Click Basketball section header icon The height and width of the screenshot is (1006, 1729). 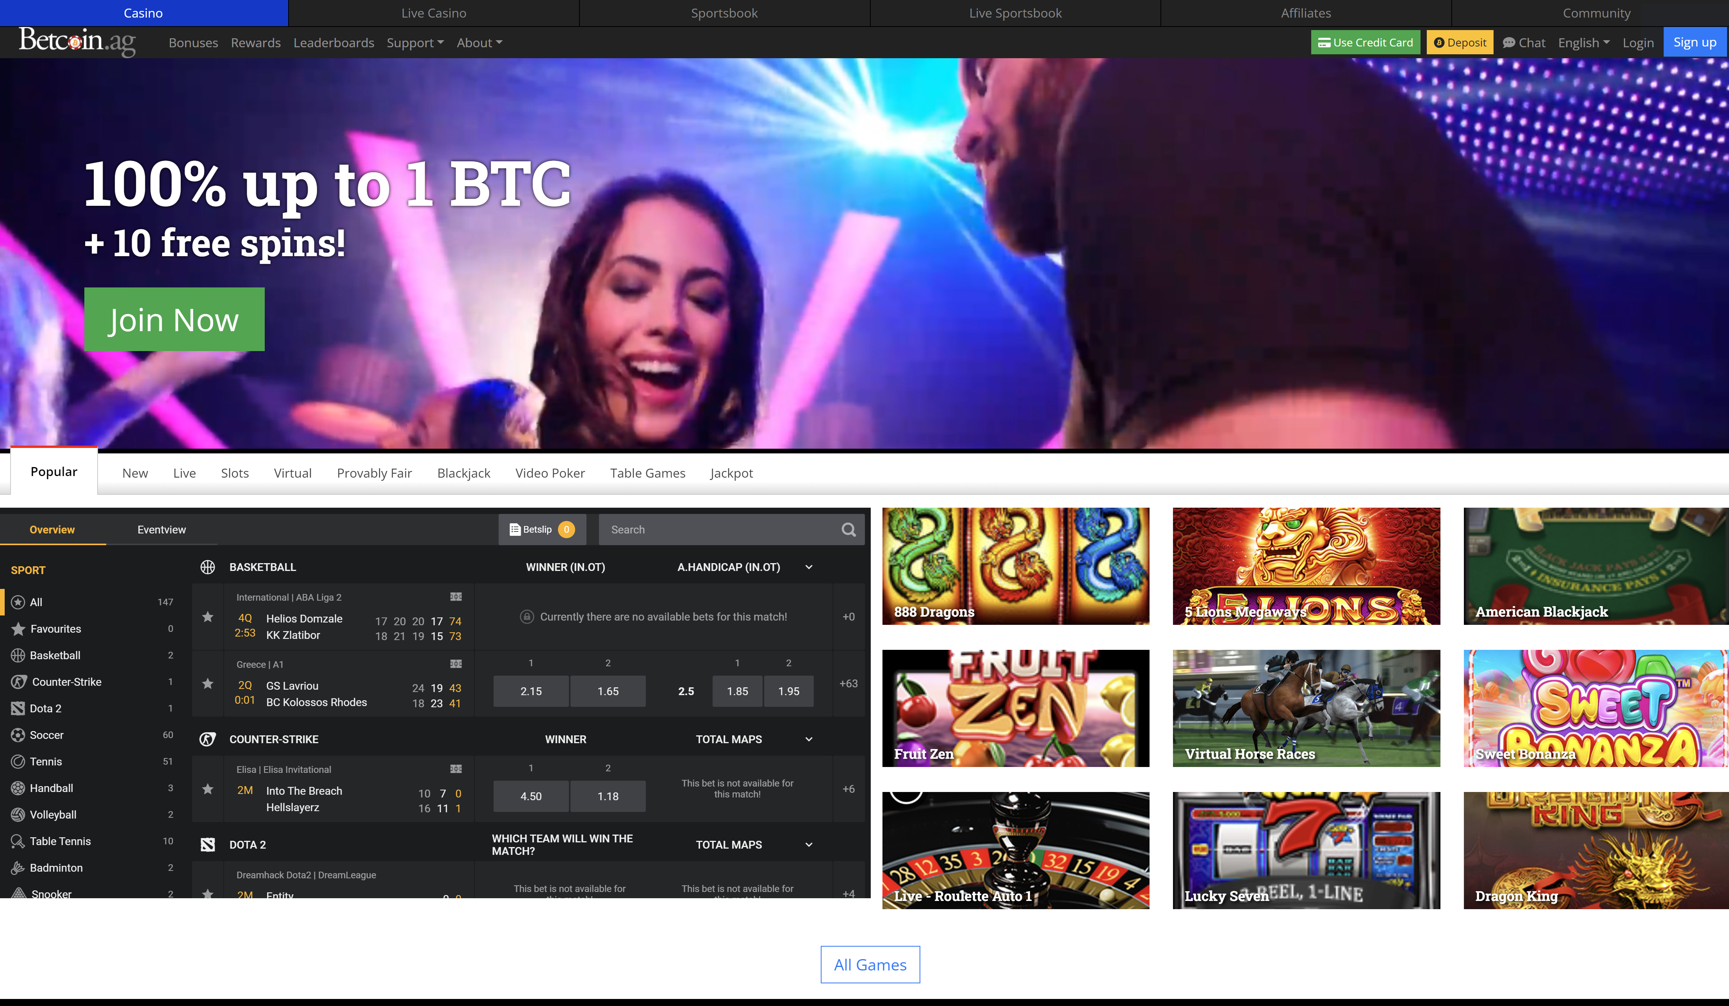coord(207,567)
